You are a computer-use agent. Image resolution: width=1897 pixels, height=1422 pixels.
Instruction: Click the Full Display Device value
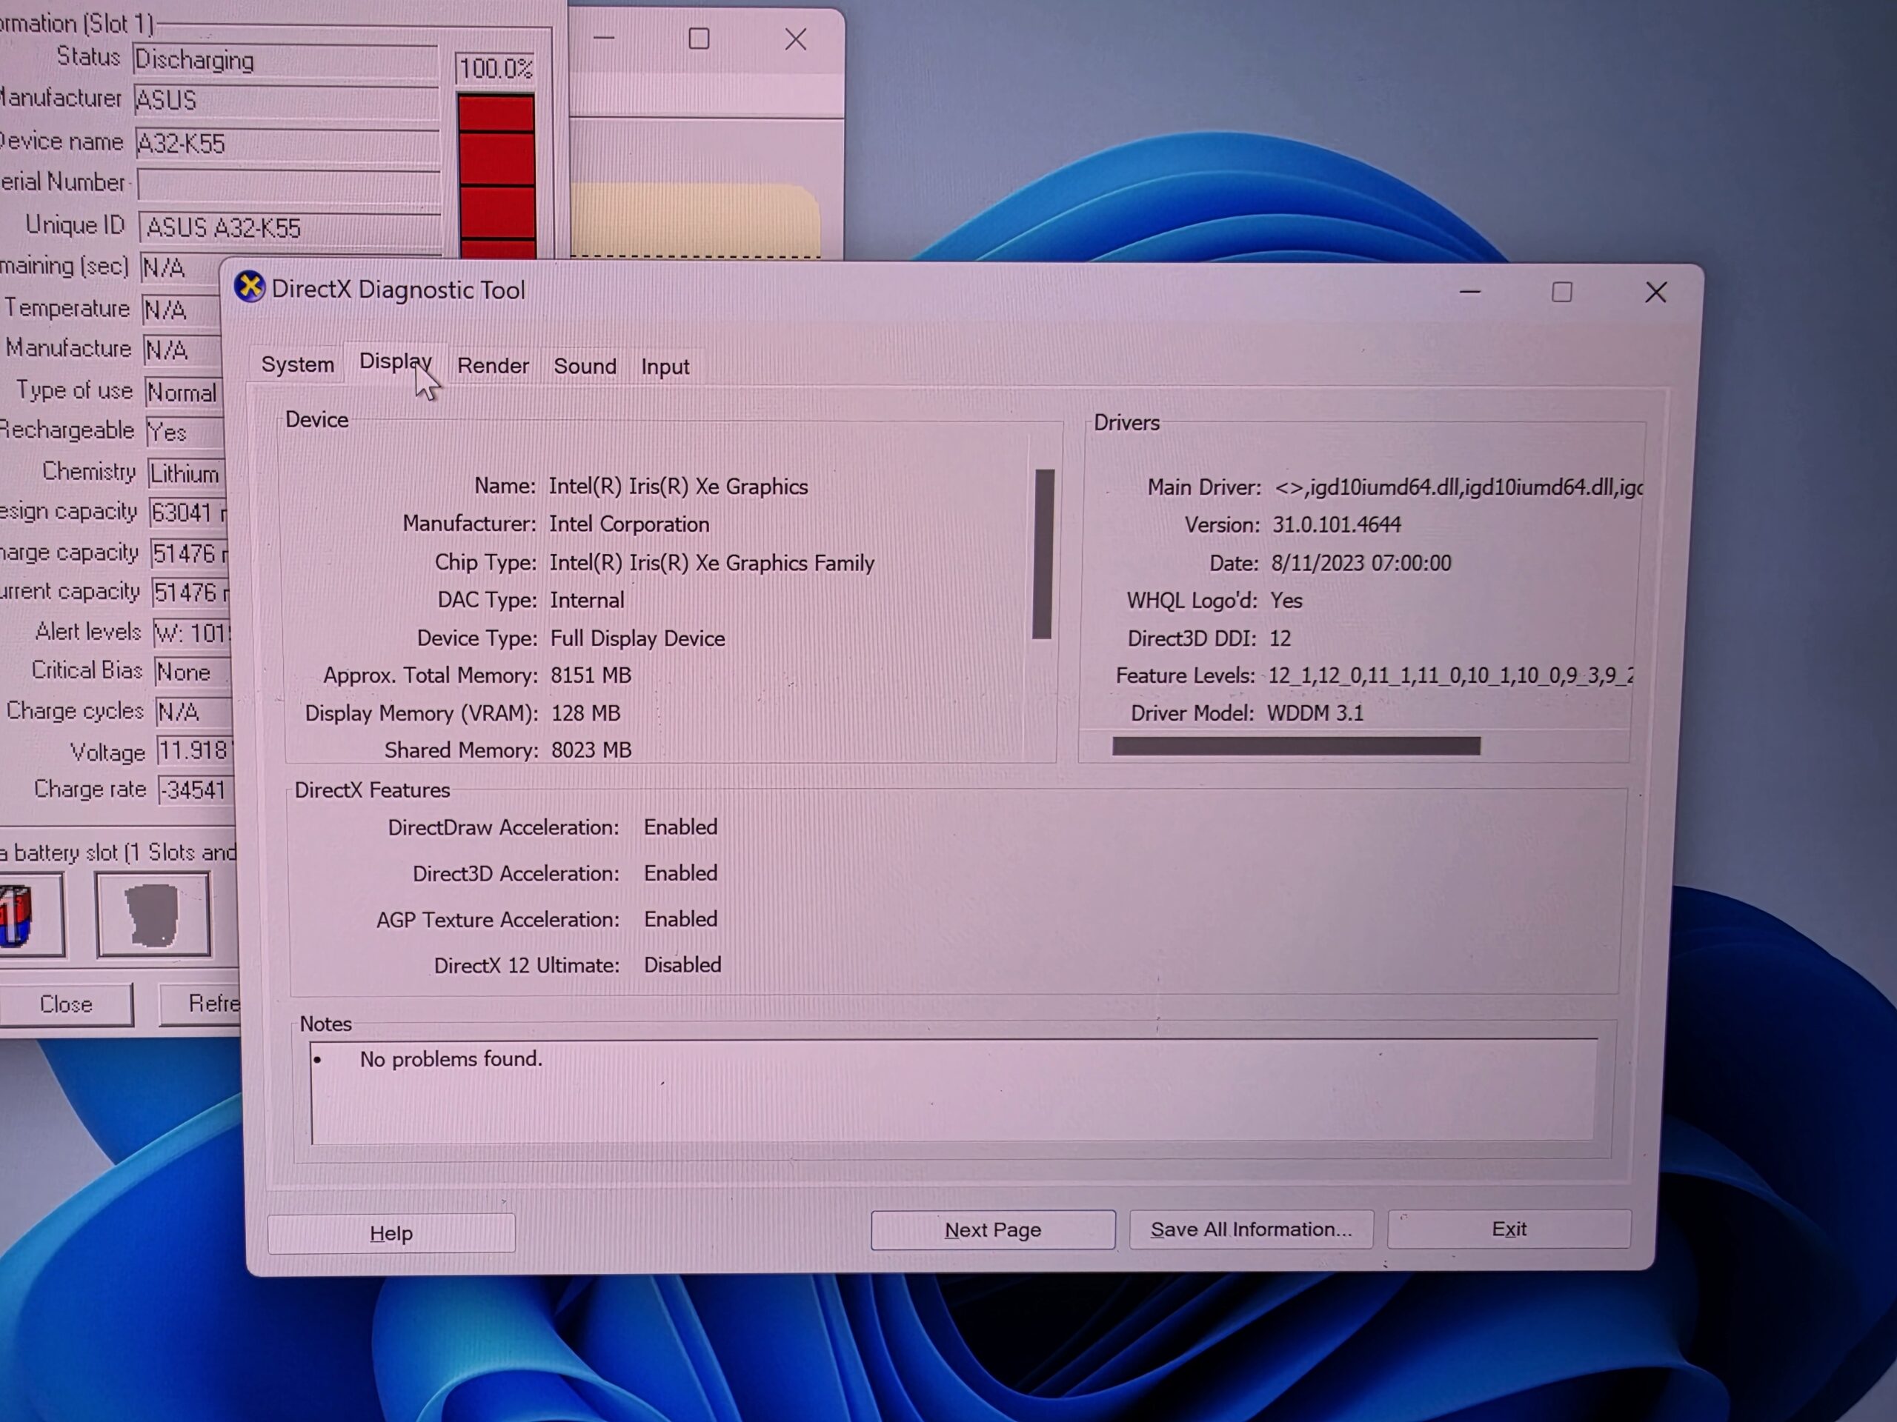tap(638, 638)
